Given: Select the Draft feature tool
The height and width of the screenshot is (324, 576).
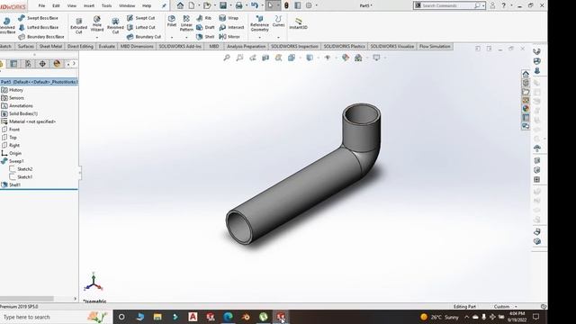Looking at the screenshot, I should pyautogui.click(x=206, y=27).
